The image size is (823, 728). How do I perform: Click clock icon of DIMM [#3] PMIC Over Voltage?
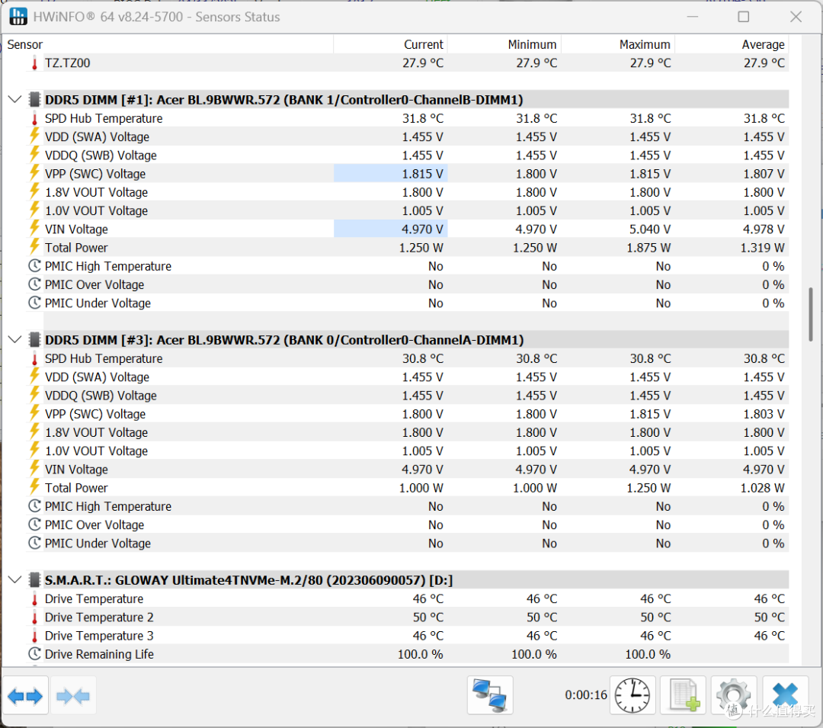tap(34, 525)
